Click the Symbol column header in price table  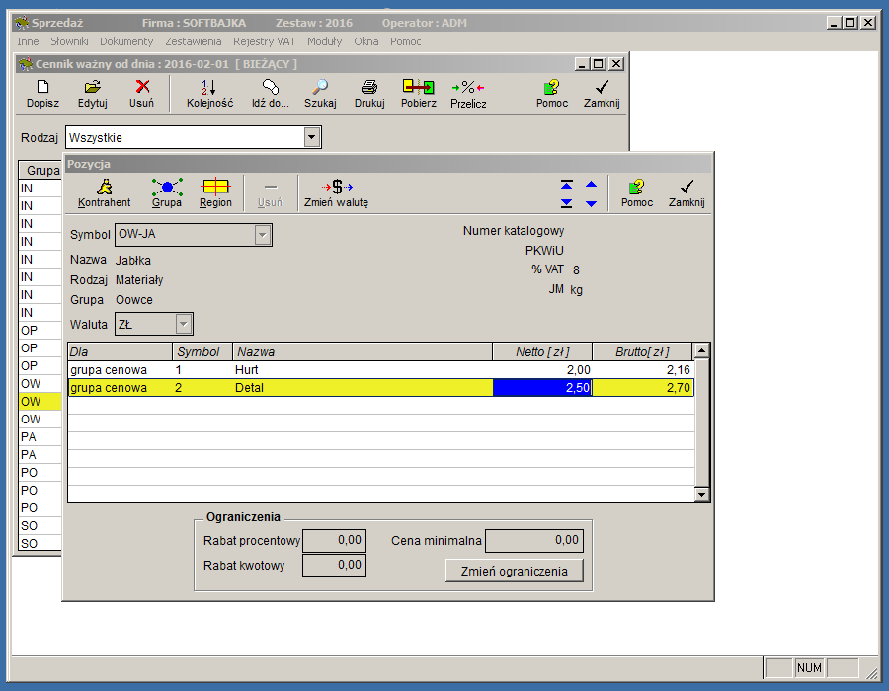pos(202,351)
